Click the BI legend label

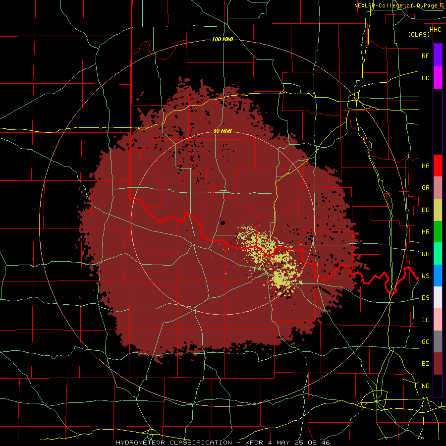(425, 364)
